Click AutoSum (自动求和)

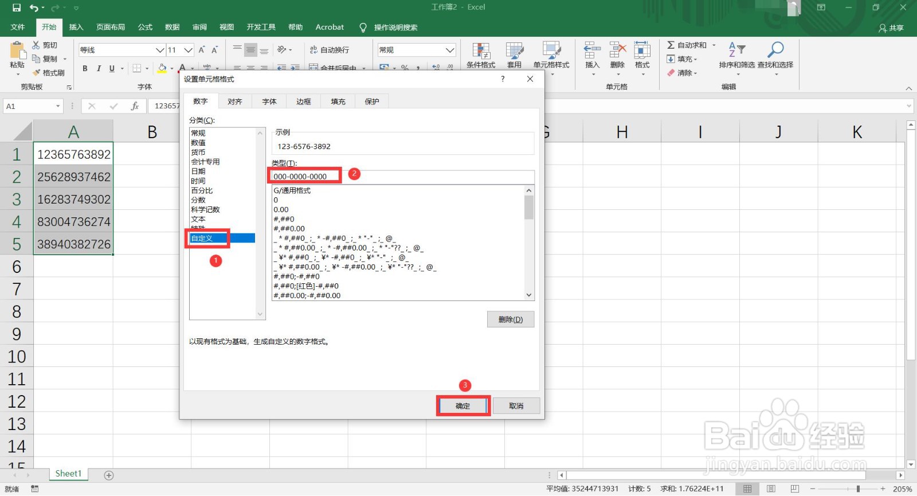tap(687, 45)
